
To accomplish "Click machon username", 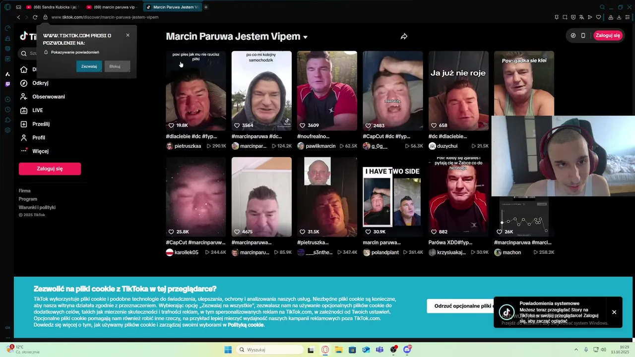I will coord(511,252).
